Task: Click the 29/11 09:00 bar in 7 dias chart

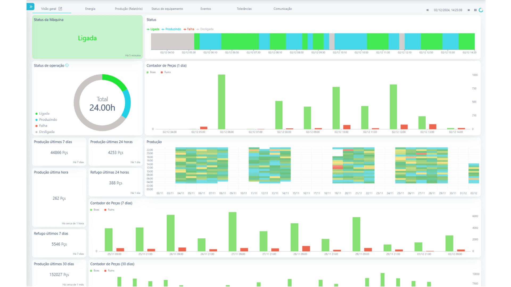Action: [356, 234]
